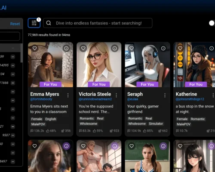This screenshot has width=215, height=172.
Task: Show info for Emma Myers card
Action: [66, 48]
